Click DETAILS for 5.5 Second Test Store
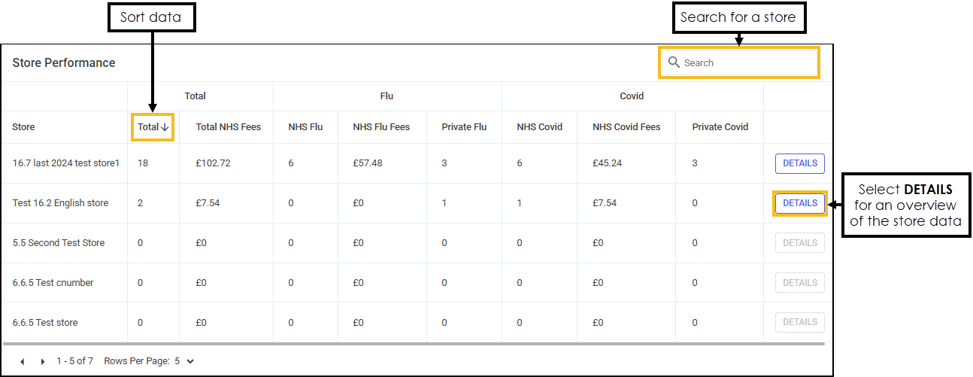This screenshot has width=973, height=377. [x=799, y=243]
